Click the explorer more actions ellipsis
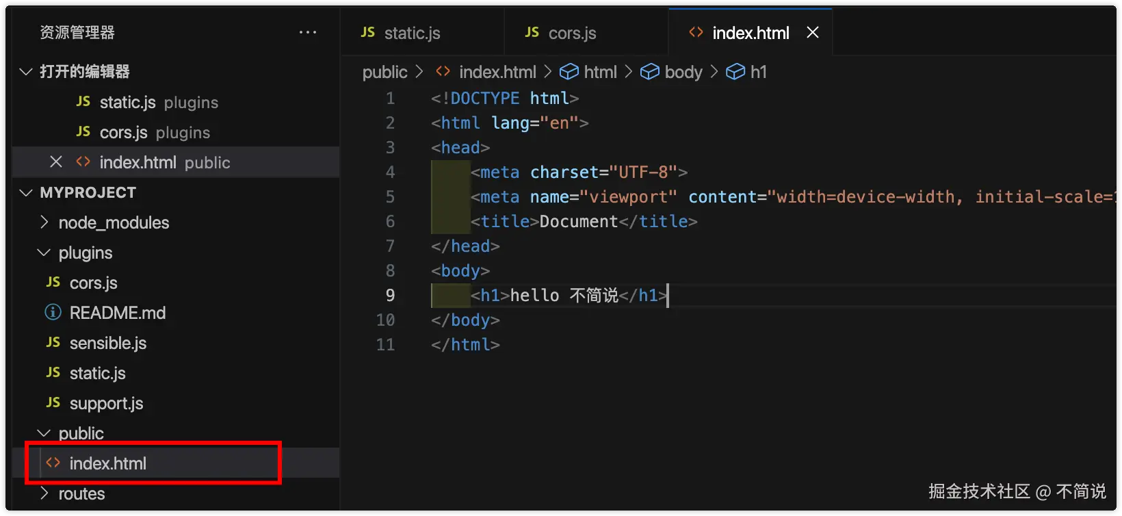Viewport: 1122px width, 516px height. [308, 32]
